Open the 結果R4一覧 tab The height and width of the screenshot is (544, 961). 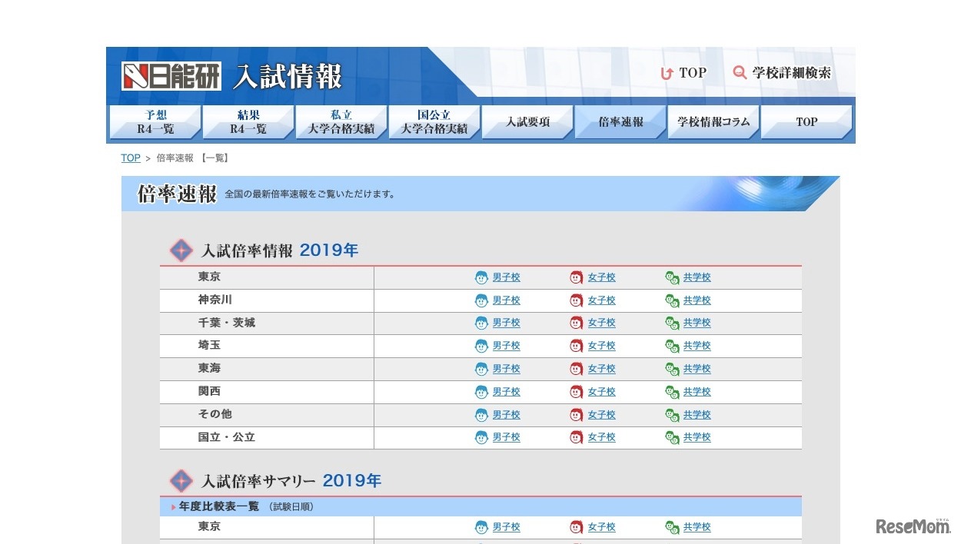click(248, 121)
